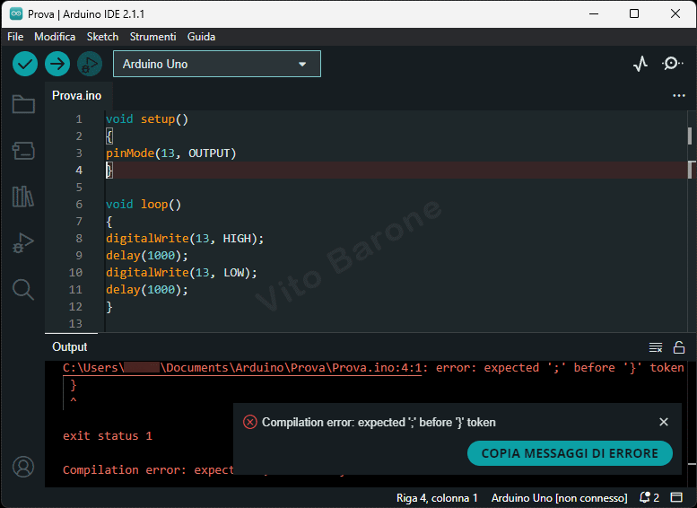Image resolution: width=697 pixels, height=508 pixels.
Task: Minimize the Arduino IDE window
Action: (x=594, y=13)
